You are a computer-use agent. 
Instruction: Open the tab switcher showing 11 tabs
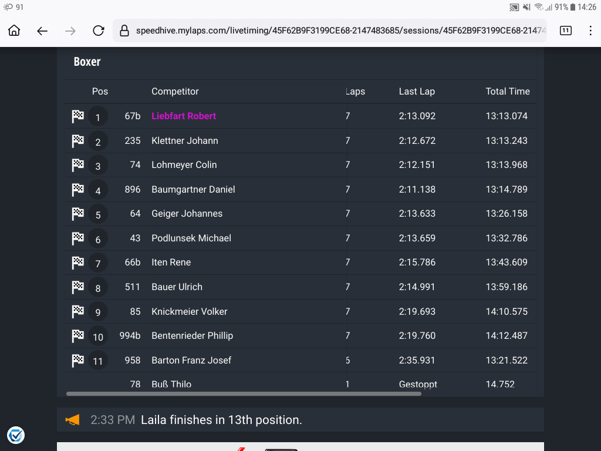[x=565, y=31]
